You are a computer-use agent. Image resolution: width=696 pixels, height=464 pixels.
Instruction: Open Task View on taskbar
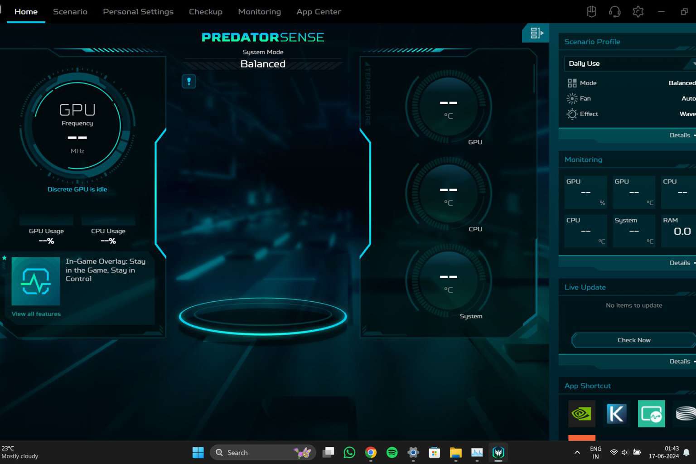(x=329, y=452)
